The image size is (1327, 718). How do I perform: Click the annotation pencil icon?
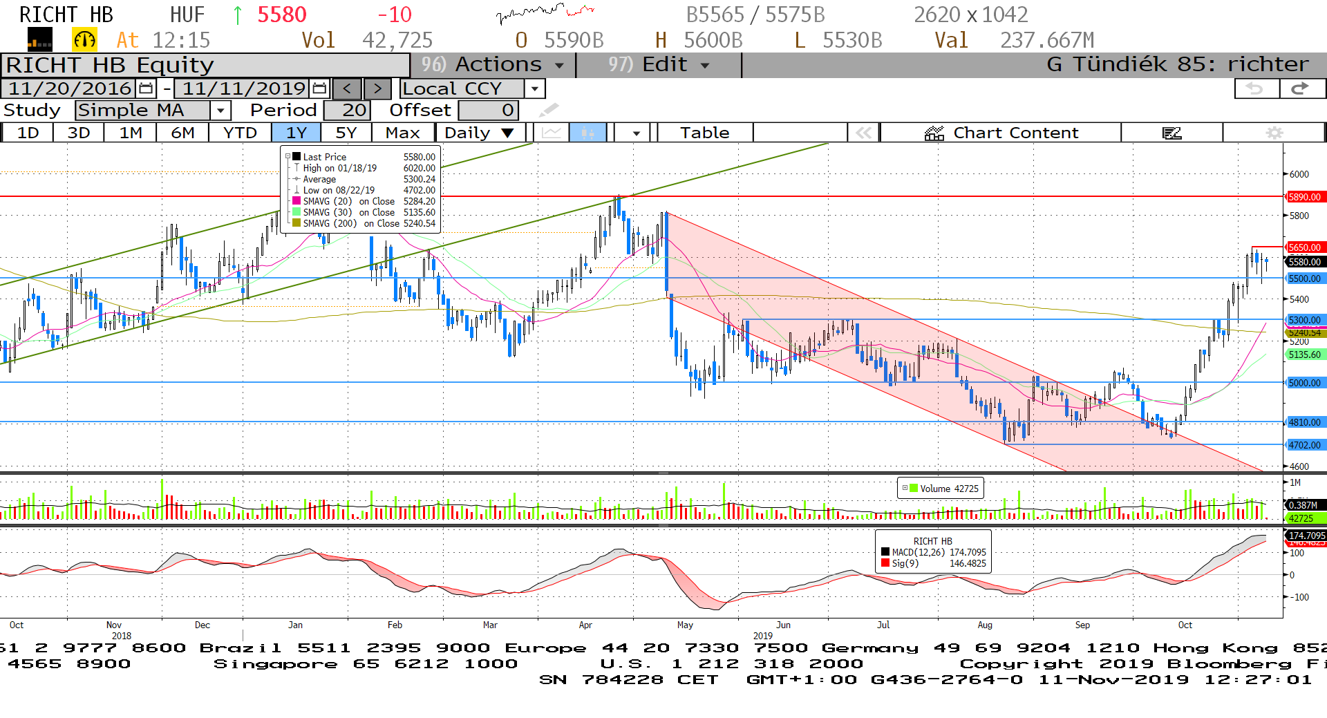[549, 110]
